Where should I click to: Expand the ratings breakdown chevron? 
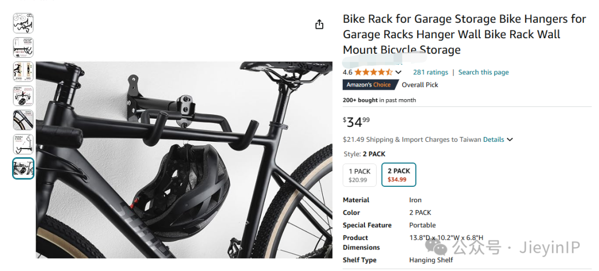[x=398, y=73]
